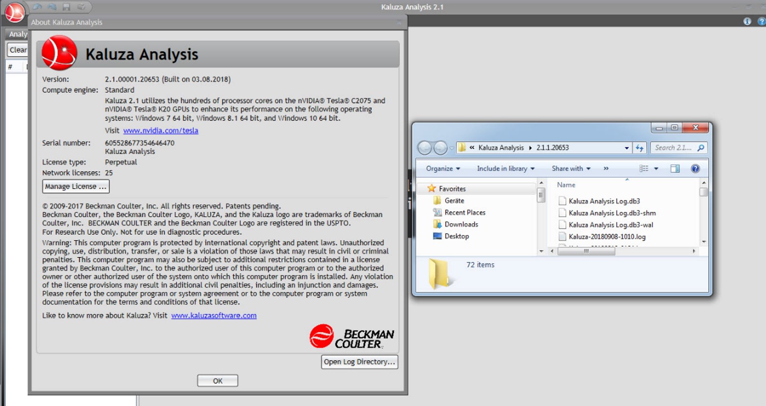Click the refresh button beside address bar
The image size is (766, 406).
(640, 148)
